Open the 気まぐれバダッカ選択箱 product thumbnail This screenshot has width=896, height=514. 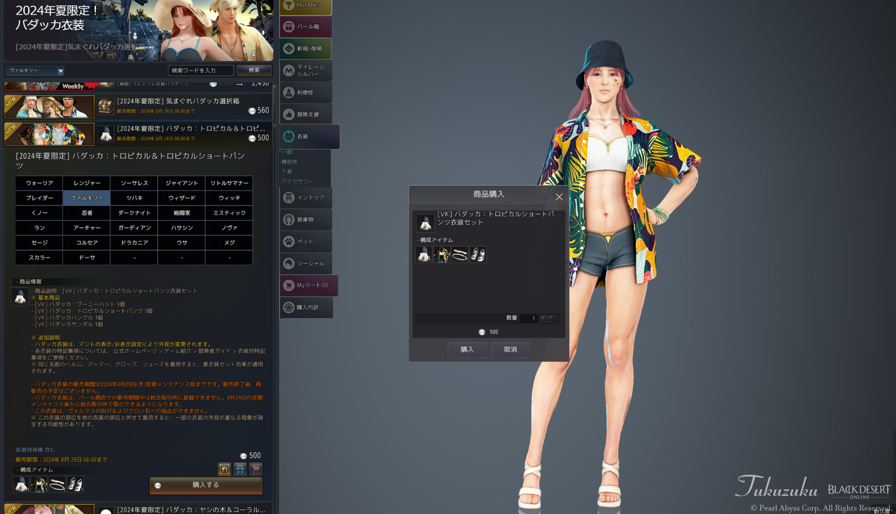tap(49, 106)
